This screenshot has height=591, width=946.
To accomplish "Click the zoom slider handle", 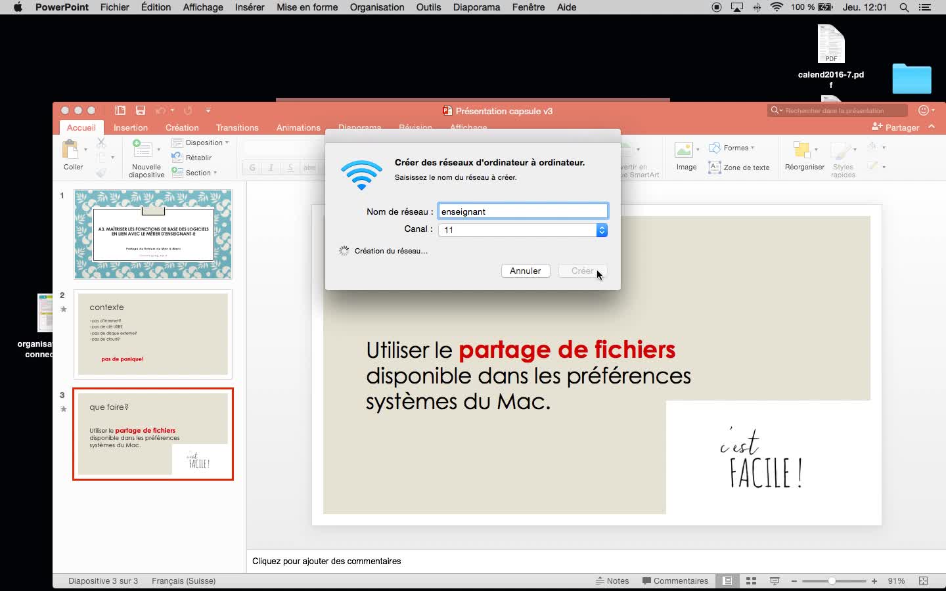I will 832,581.
